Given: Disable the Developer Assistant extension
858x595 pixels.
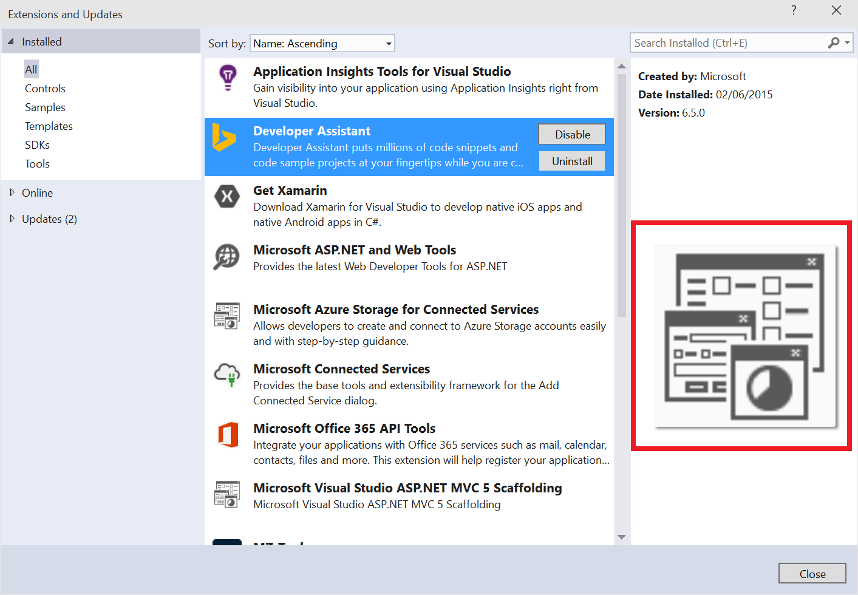Looking at the screenshot, I should (x=571, y=134).
